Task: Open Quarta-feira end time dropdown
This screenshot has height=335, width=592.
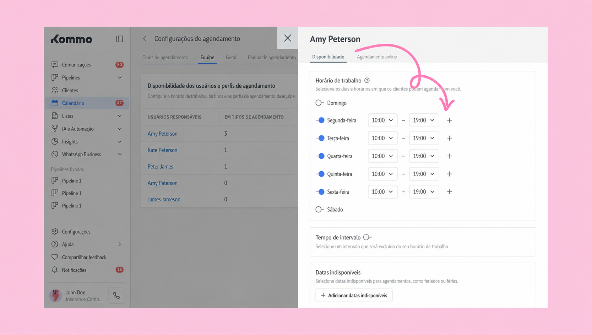Action: (424, 156)
